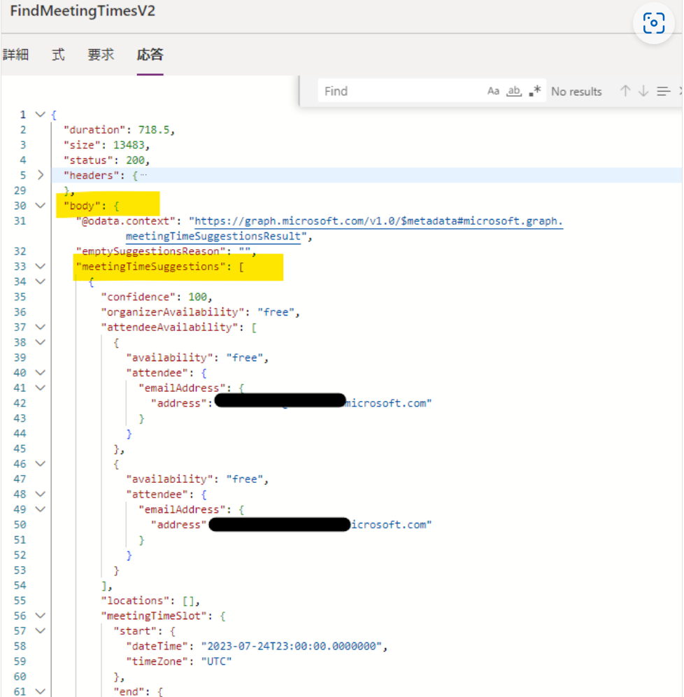
Task: Collapse the body object at line 30
Action: tap(41, 205)
